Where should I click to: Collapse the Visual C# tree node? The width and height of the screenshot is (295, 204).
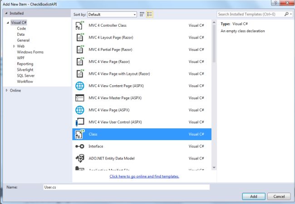click(x=8, y=23)
